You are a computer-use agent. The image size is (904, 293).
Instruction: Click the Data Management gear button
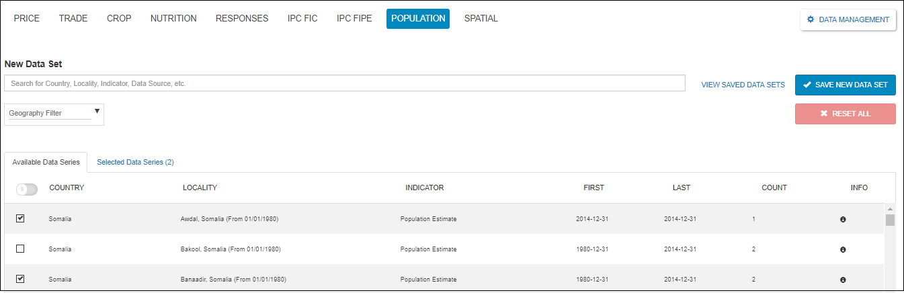pos(848,19)
